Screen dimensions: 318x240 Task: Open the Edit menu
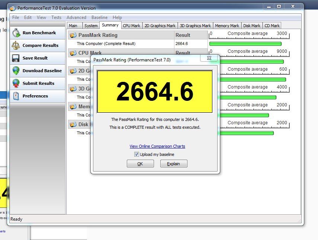point(28,17)
